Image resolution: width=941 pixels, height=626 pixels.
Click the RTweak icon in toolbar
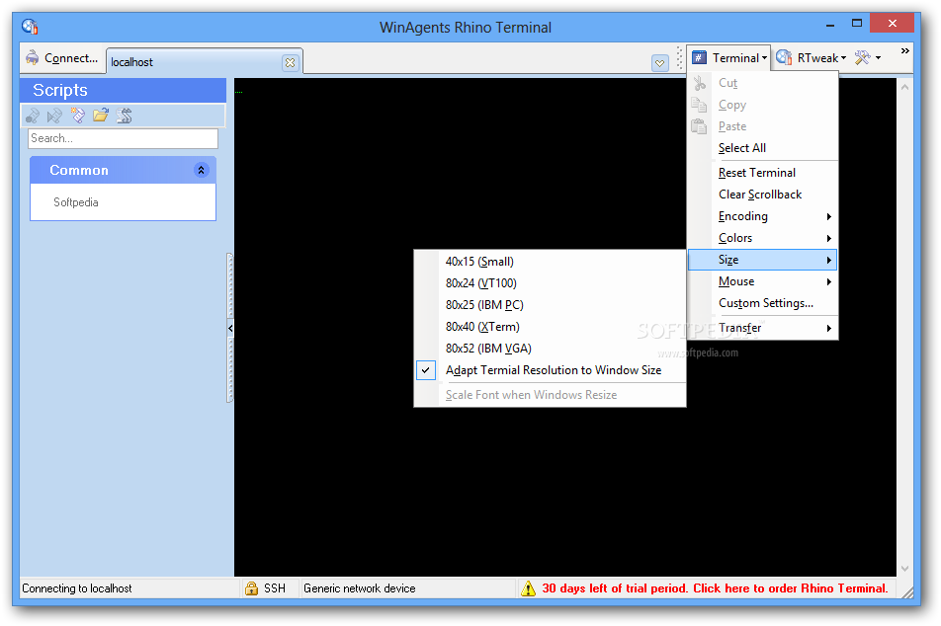(784, 57)
